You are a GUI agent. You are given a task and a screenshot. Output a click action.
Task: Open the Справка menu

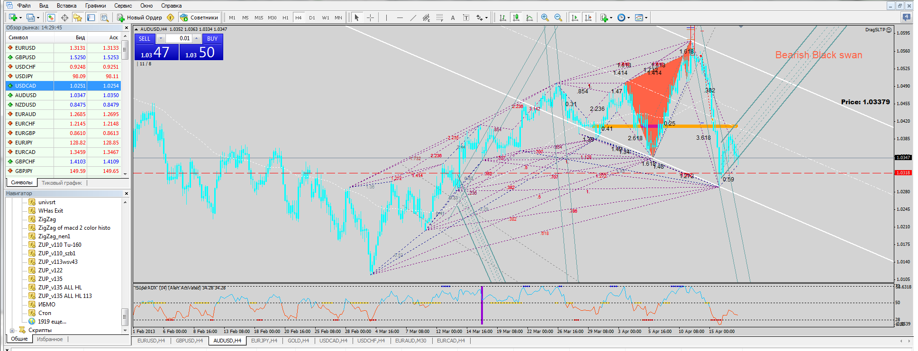coord(171,6)
